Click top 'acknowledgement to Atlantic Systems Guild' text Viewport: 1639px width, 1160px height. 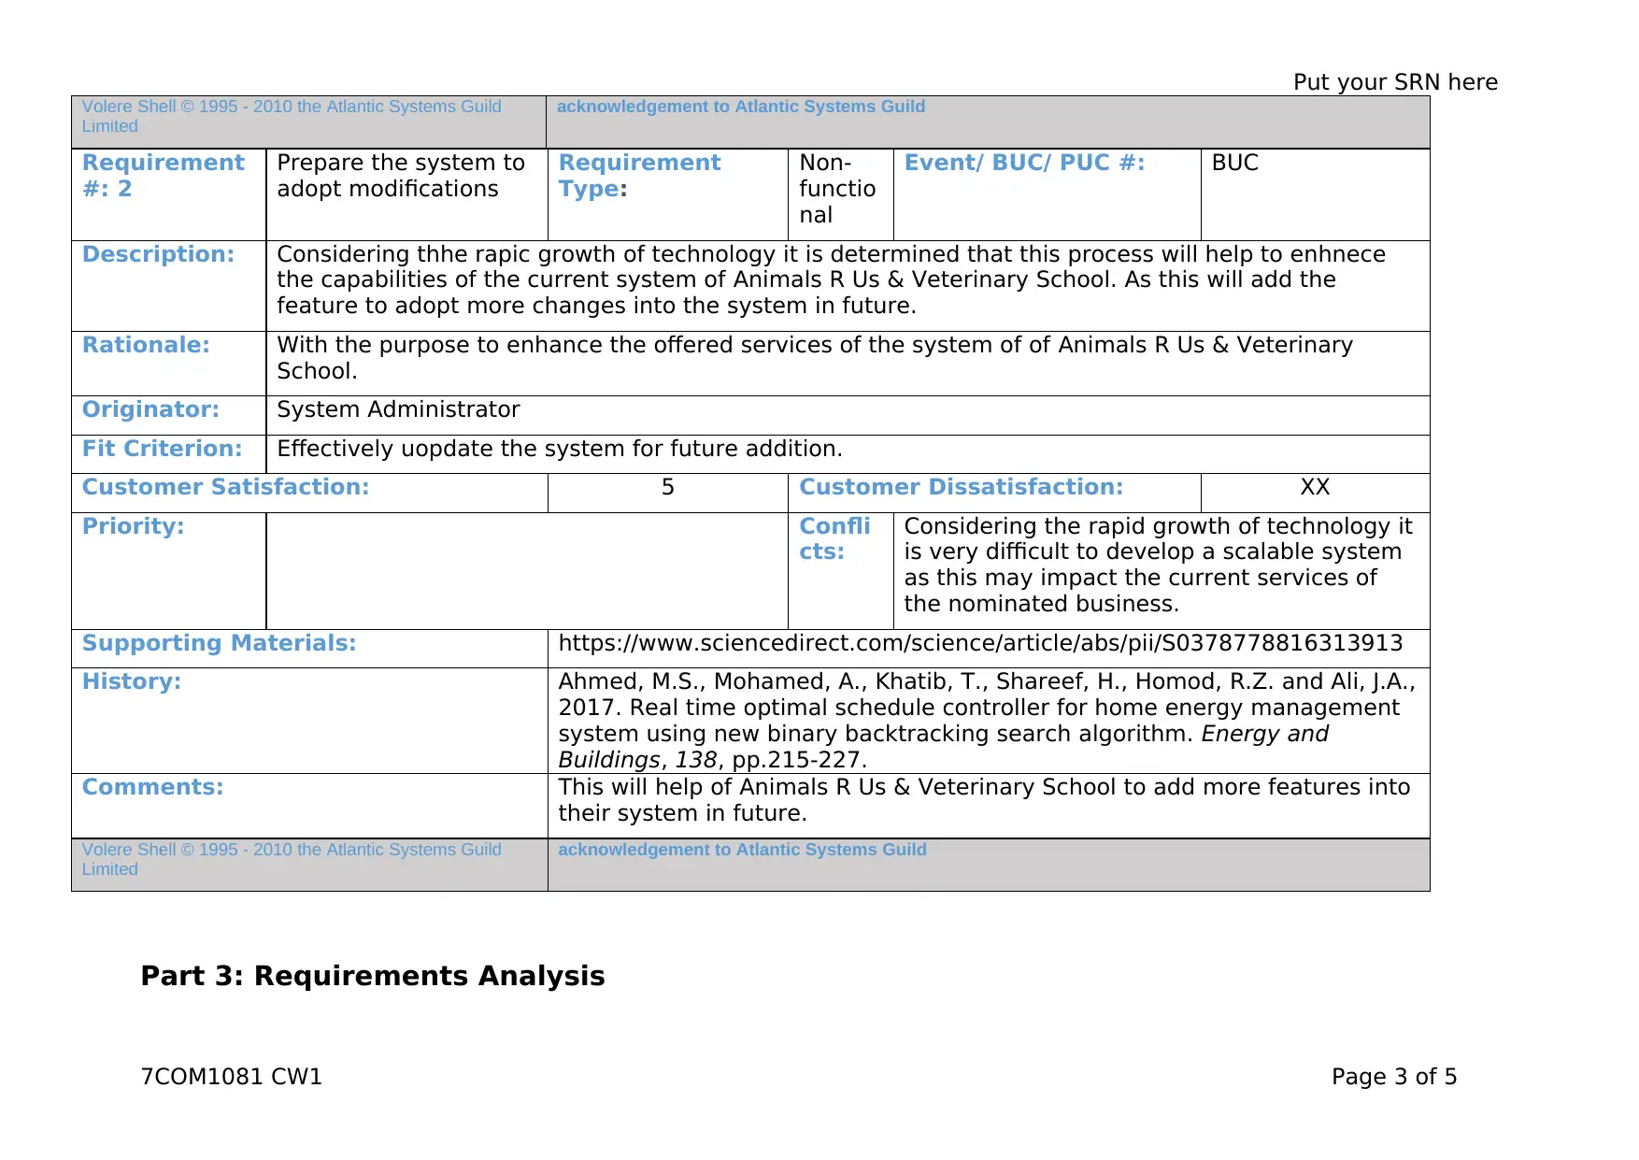[741, 107]
